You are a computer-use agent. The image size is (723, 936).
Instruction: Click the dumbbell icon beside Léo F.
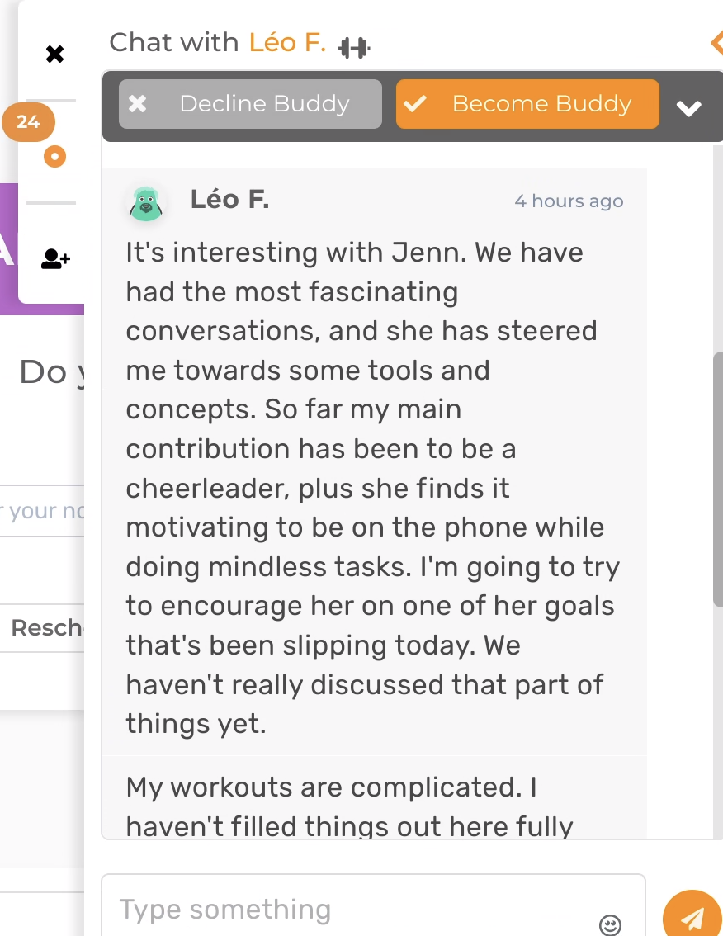(x=354, y=48)
